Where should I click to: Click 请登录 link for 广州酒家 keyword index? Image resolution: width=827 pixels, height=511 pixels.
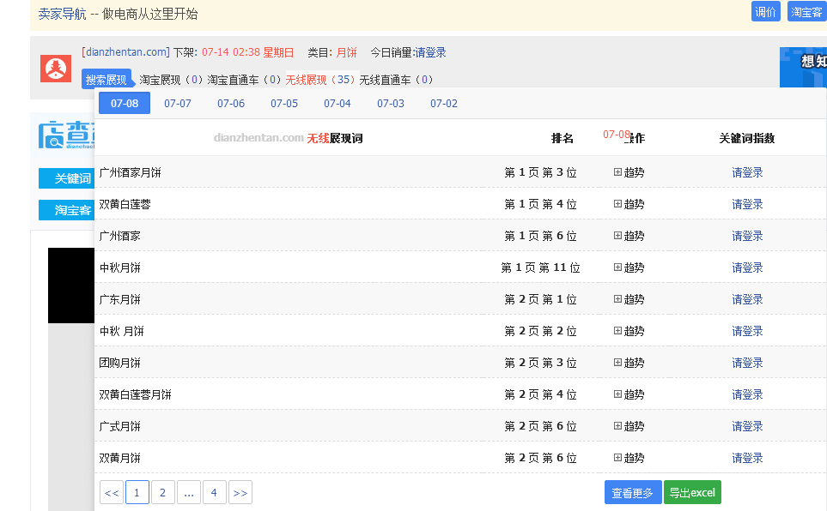coord(747,236)
